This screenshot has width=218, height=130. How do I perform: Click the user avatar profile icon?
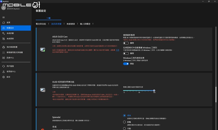(x=3, y=8)
